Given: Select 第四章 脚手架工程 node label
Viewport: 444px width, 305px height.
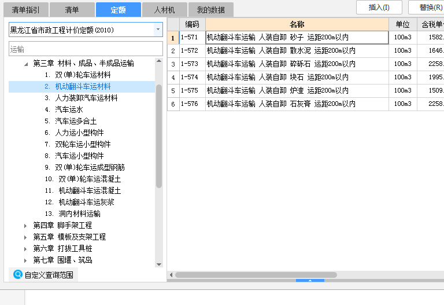Looking at the screenshot, I should tap(62, 225).
